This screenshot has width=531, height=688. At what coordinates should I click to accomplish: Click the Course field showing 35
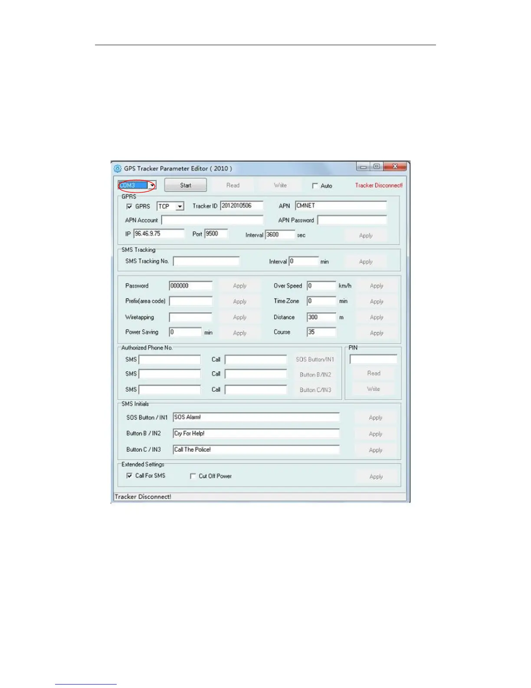(x=321, y=332)
